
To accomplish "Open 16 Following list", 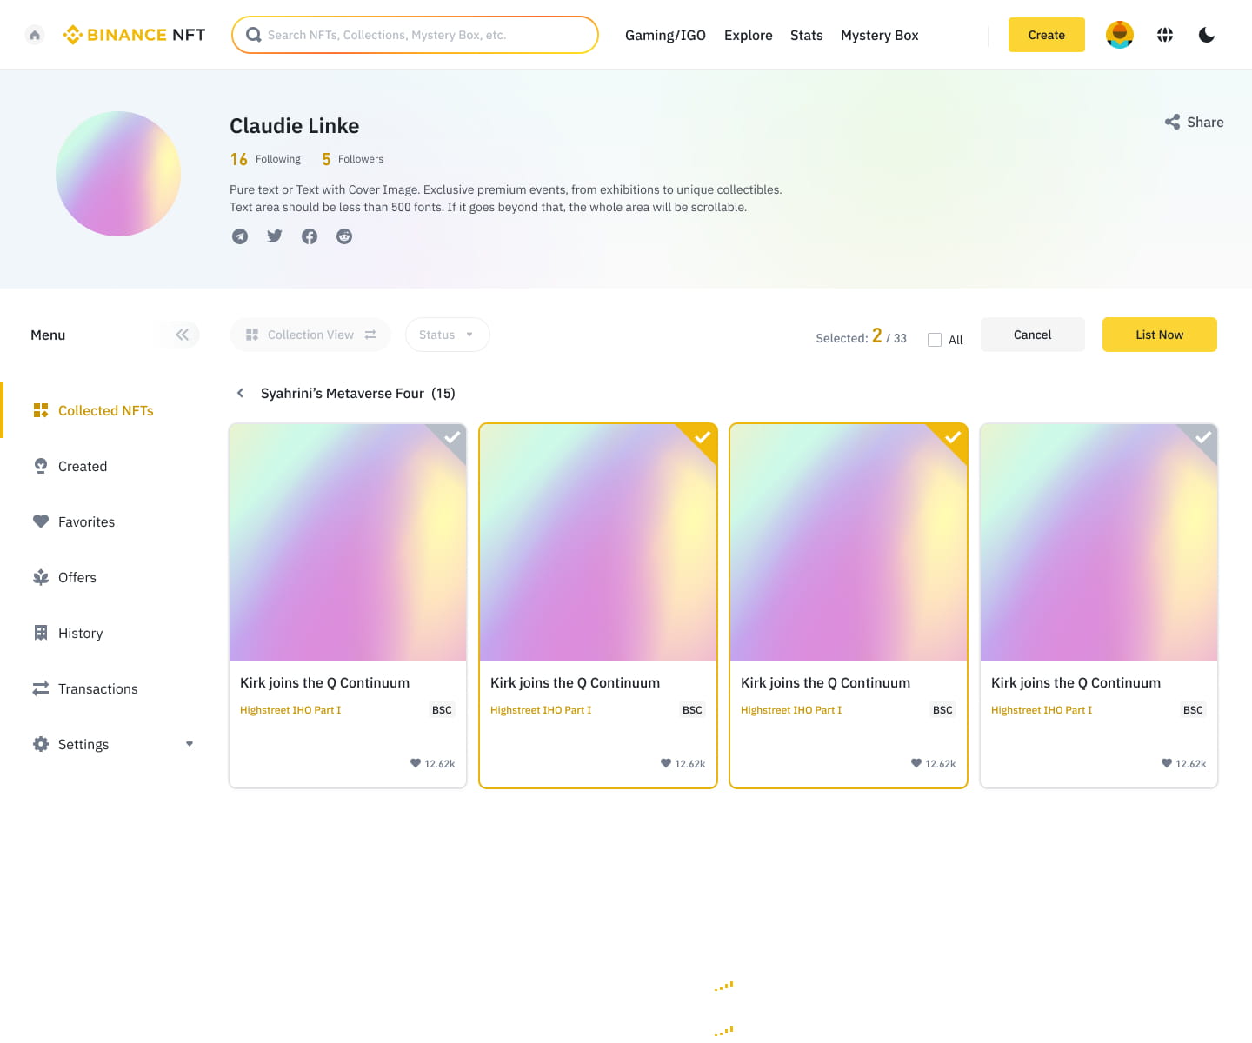I will (x=265, y=159).
